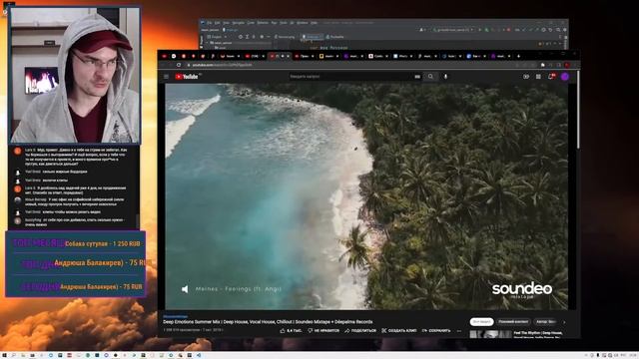Open the on-screen keyboard icon in search
639x359 pixels.
(417, 76)
